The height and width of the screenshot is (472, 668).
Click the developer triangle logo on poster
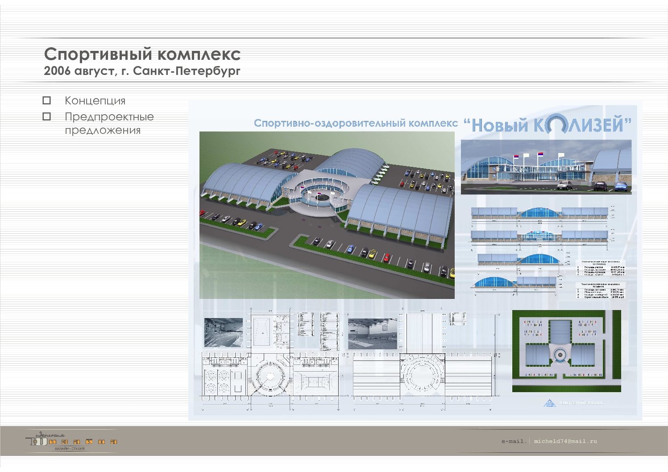coord(550,403)
